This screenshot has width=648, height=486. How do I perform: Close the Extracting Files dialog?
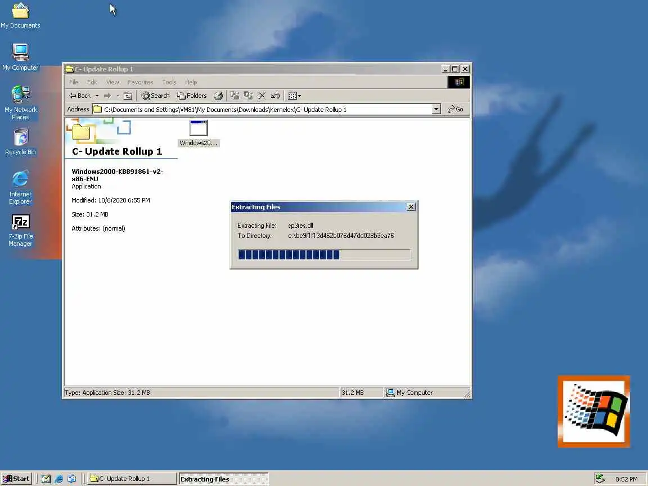coord(411,207)
